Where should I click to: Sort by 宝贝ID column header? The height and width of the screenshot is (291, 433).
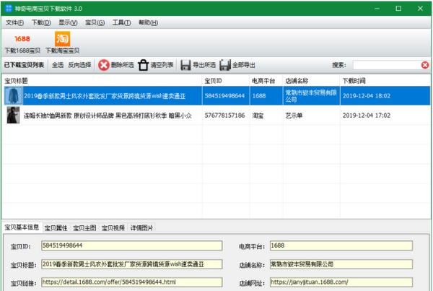coord(226,81)
